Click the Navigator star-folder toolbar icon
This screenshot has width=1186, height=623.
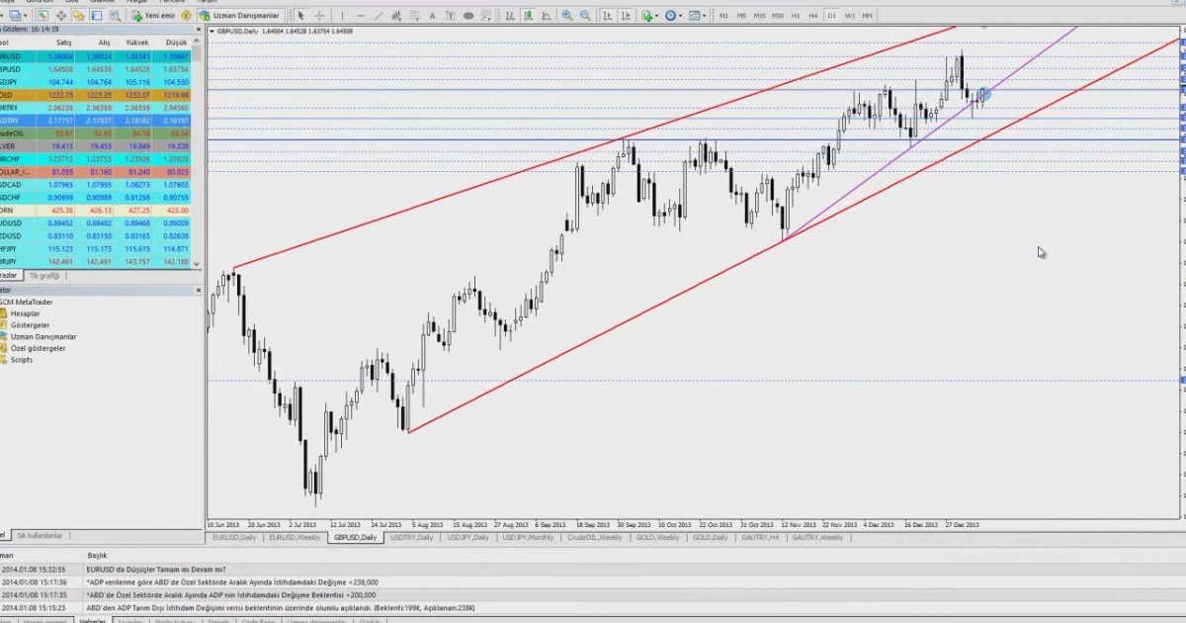(x=79, y=16)
